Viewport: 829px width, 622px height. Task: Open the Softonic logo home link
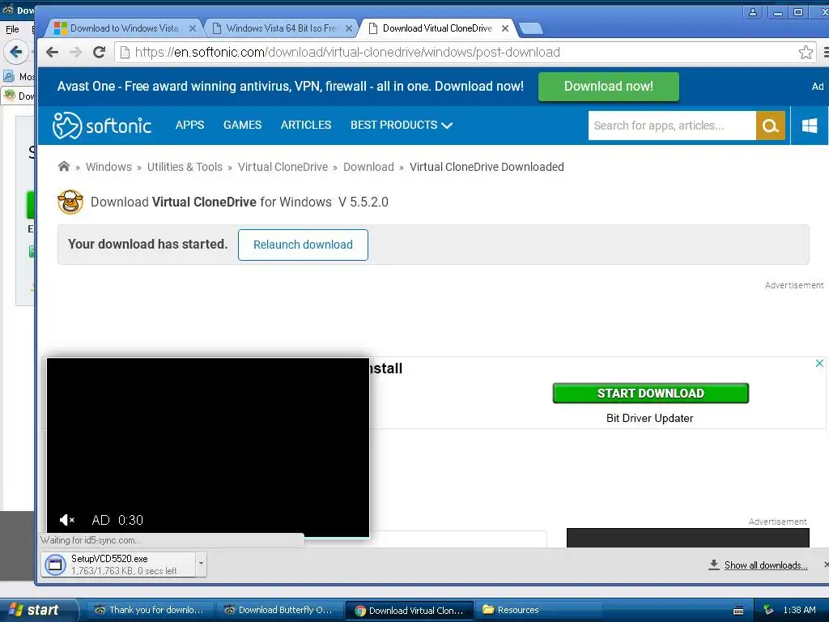tap(102, 126)
